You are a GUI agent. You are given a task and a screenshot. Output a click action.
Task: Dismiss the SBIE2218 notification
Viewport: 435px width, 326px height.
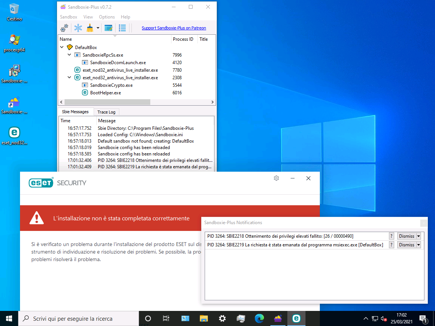tap(406, 236)
